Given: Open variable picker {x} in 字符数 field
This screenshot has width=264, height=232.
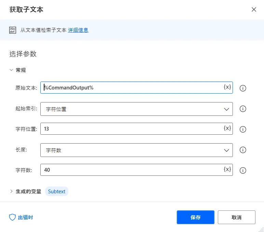Looking at the screenshot, I should click(227, 169).
